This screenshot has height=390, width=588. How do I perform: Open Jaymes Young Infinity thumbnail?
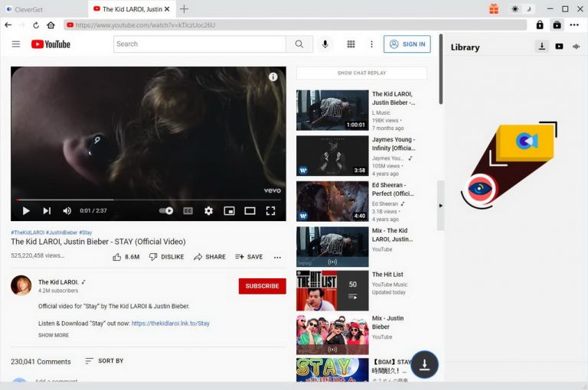pos(332,156)
